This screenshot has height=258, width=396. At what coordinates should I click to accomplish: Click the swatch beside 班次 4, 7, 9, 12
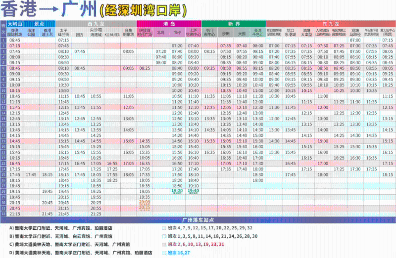[x=164, y=229]
